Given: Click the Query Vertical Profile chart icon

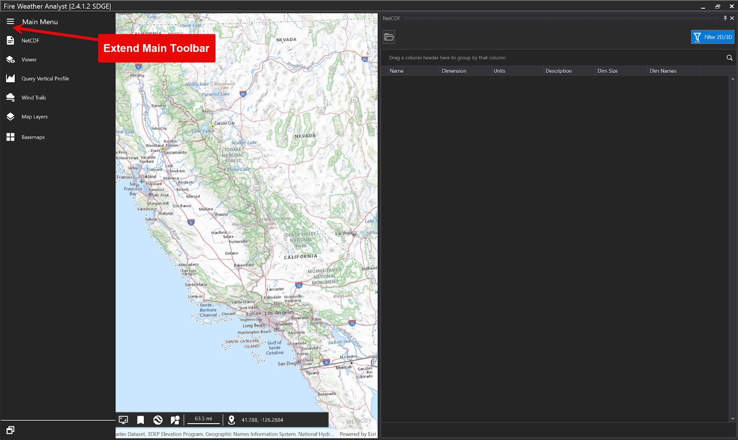Looking at the screenshot, I should point(10,78).
